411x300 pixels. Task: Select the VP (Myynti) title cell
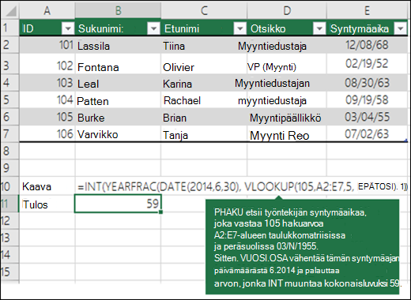click(x=287, y=64)
